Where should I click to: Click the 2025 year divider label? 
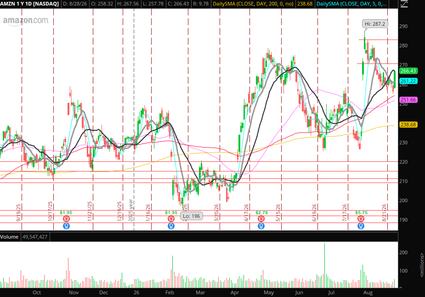130,211
